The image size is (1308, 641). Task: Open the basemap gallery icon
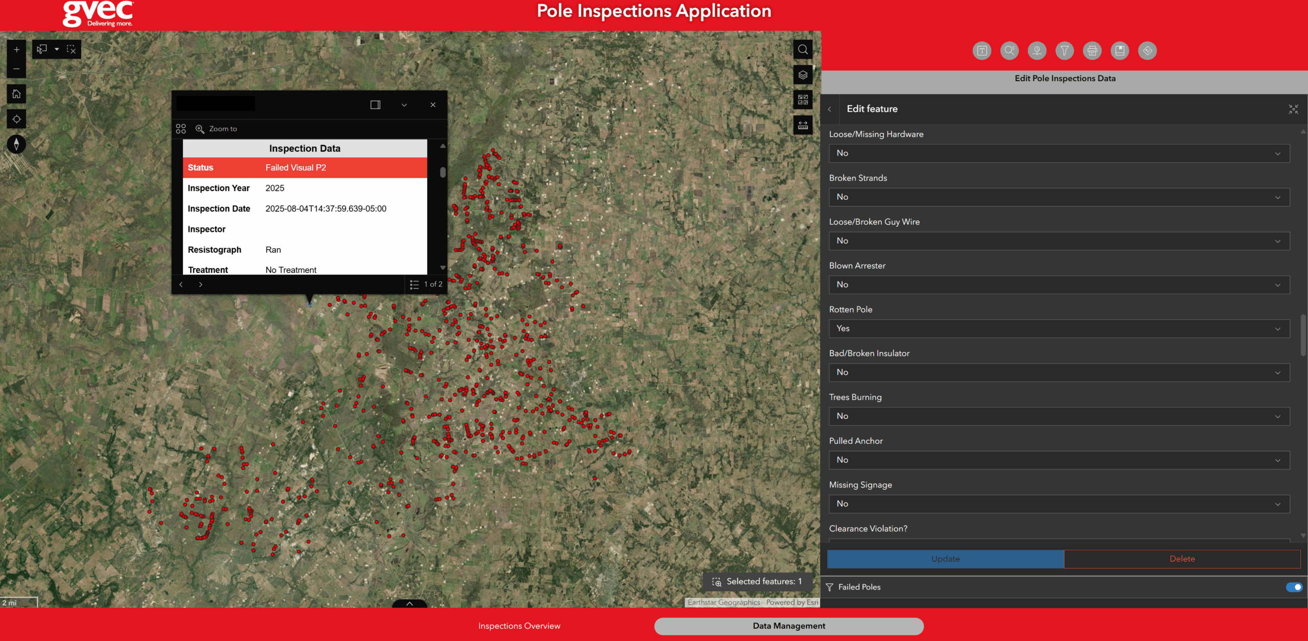(x=803, y=100)
